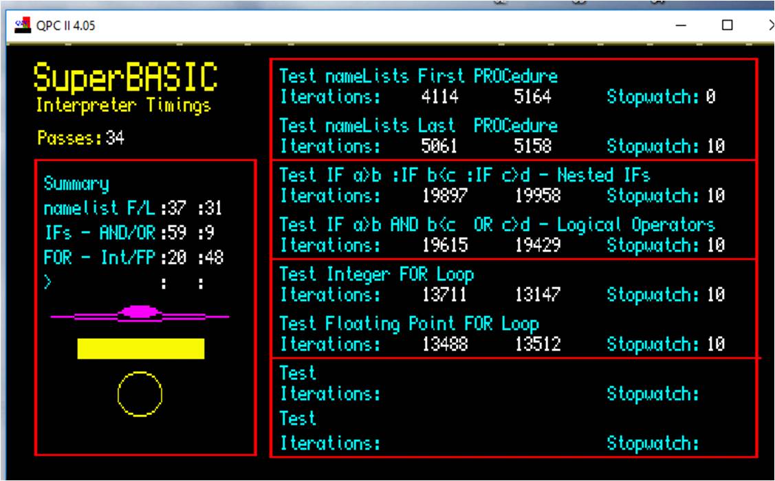The height and width of the screenshot is (481, 775).
Task: Select the namelist F/L summary label
Action: (x=100, y=208)
